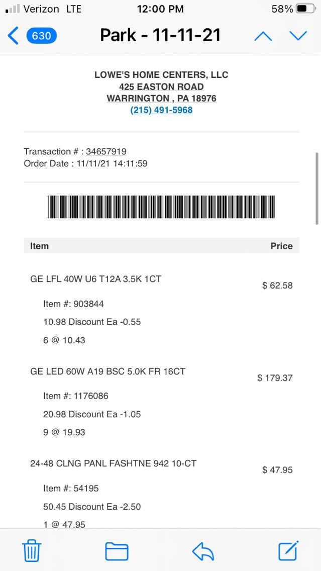Reply to email with arrow icon
The height and width of the screenshot is (571, 321).
coord(203,551)
